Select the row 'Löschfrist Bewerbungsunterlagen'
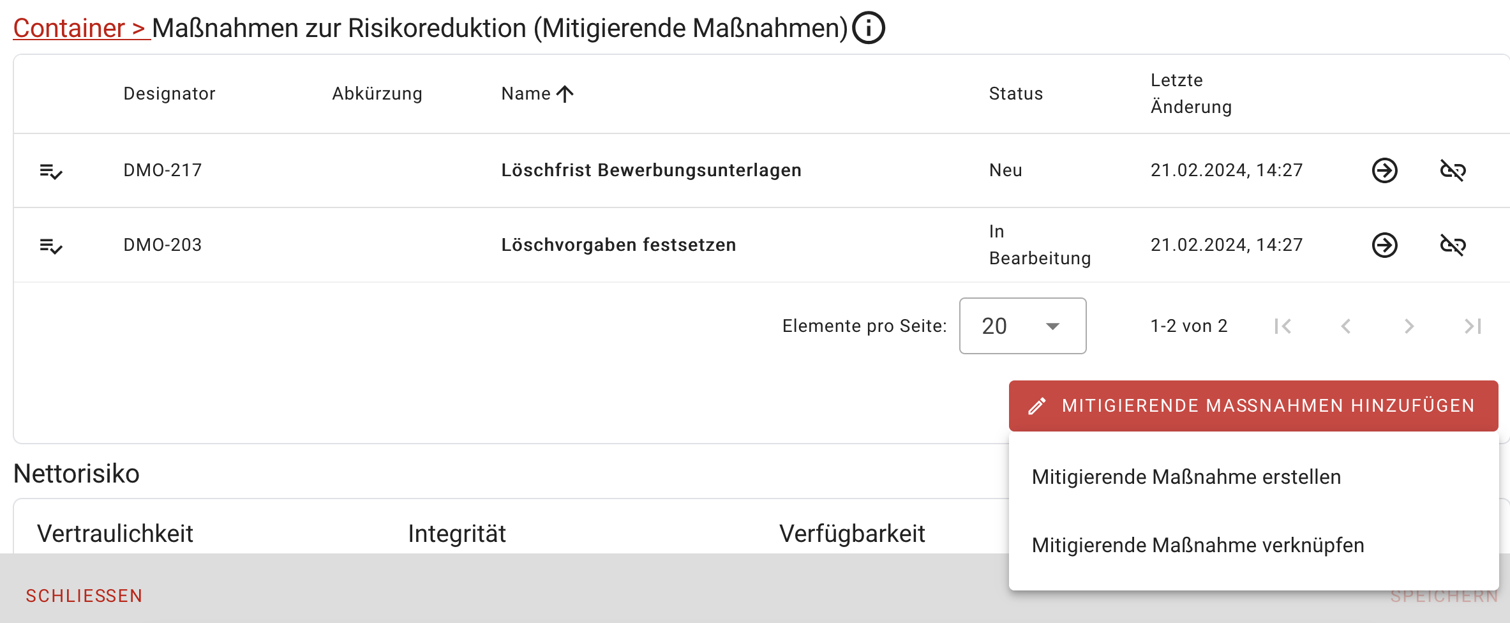 [652, 170]
